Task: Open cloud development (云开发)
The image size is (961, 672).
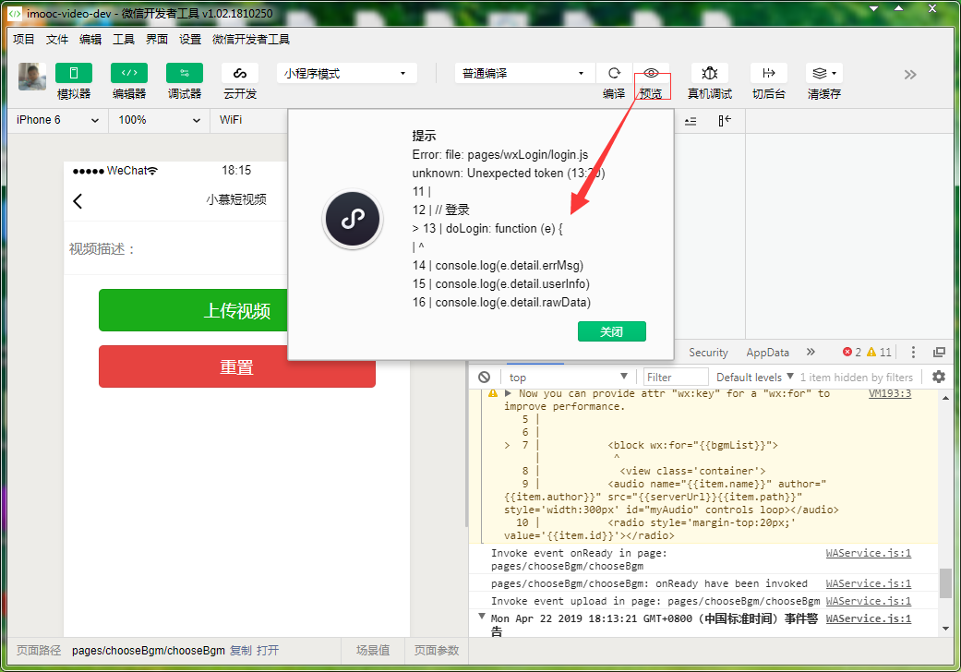Action: coord(240,73)
